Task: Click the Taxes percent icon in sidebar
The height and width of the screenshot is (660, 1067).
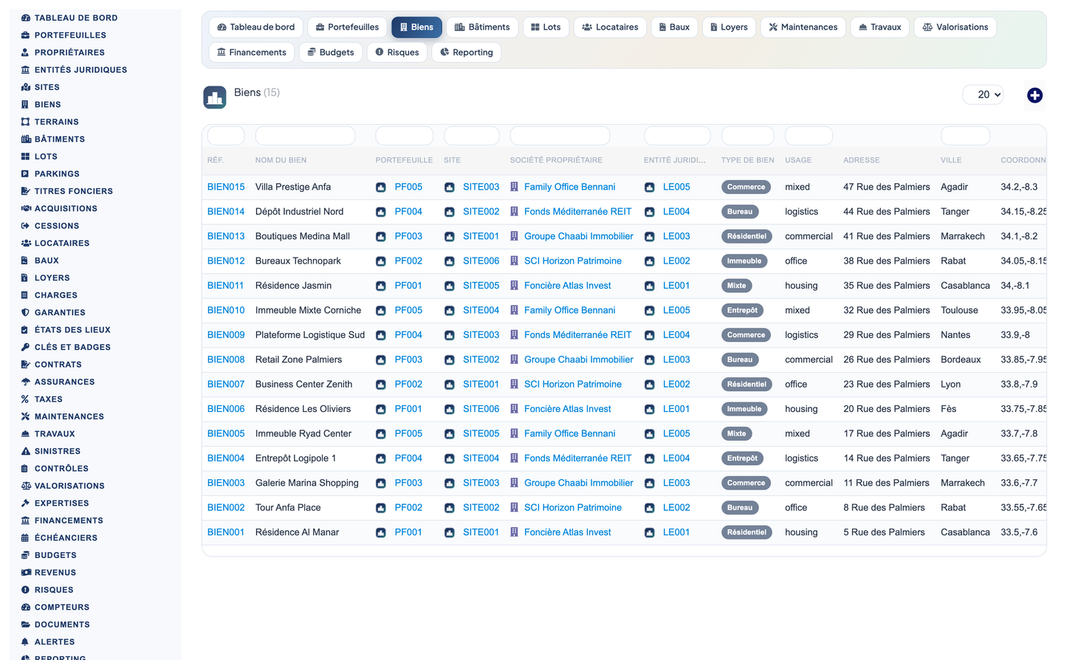Action: click(x=26, y=399)
